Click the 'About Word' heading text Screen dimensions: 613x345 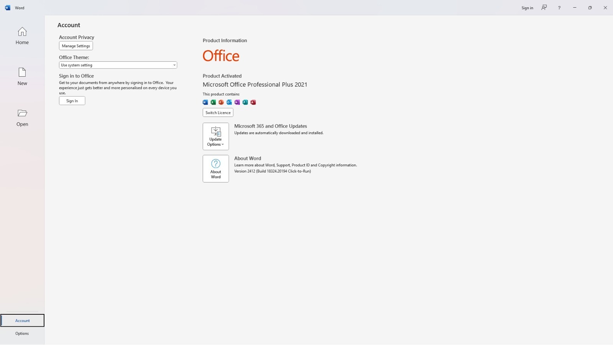(247, 158)
